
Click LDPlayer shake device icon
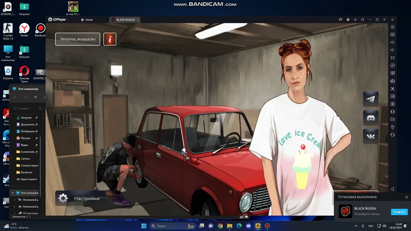(392, 135)
